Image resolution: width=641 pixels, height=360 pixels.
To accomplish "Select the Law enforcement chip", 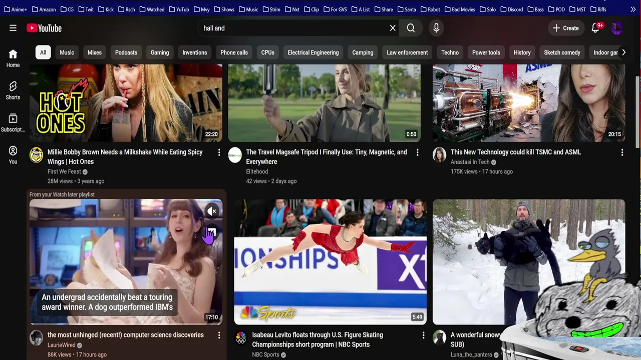I will click(407, 52).
